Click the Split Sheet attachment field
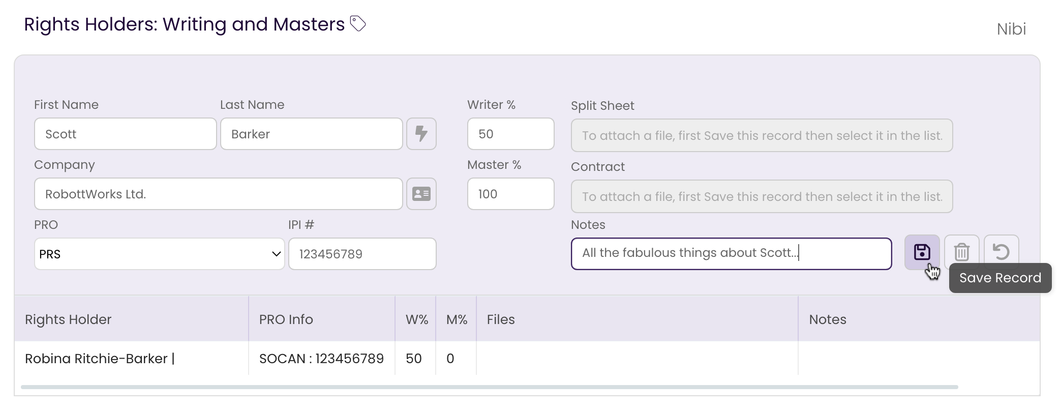 click(762, 135)
